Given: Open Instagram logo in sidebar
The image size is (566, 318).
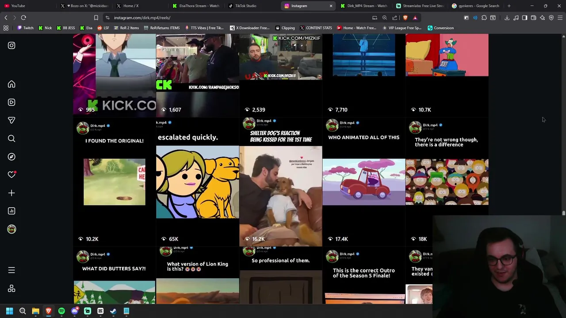Looking at the screenshot, I should [11, 45].
